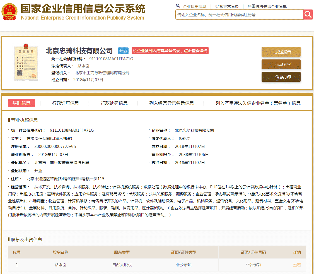Click the company title 北京忠琦科技有限公司
Viewport: 314px width, 274px height.
[79, 51]
